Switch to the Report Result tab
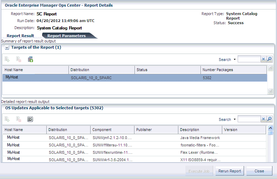 pos(20,36)
